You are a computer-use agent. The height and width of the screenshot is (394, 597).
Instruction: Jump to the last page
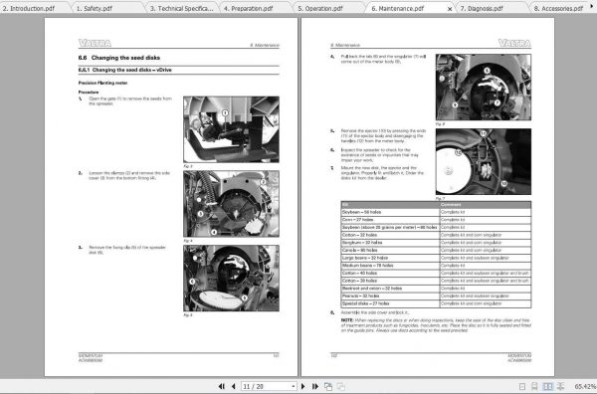(315, 386)
